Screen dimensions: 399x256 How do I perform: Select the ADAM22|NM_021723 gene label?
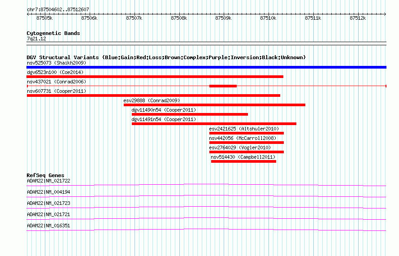[48, 204]
